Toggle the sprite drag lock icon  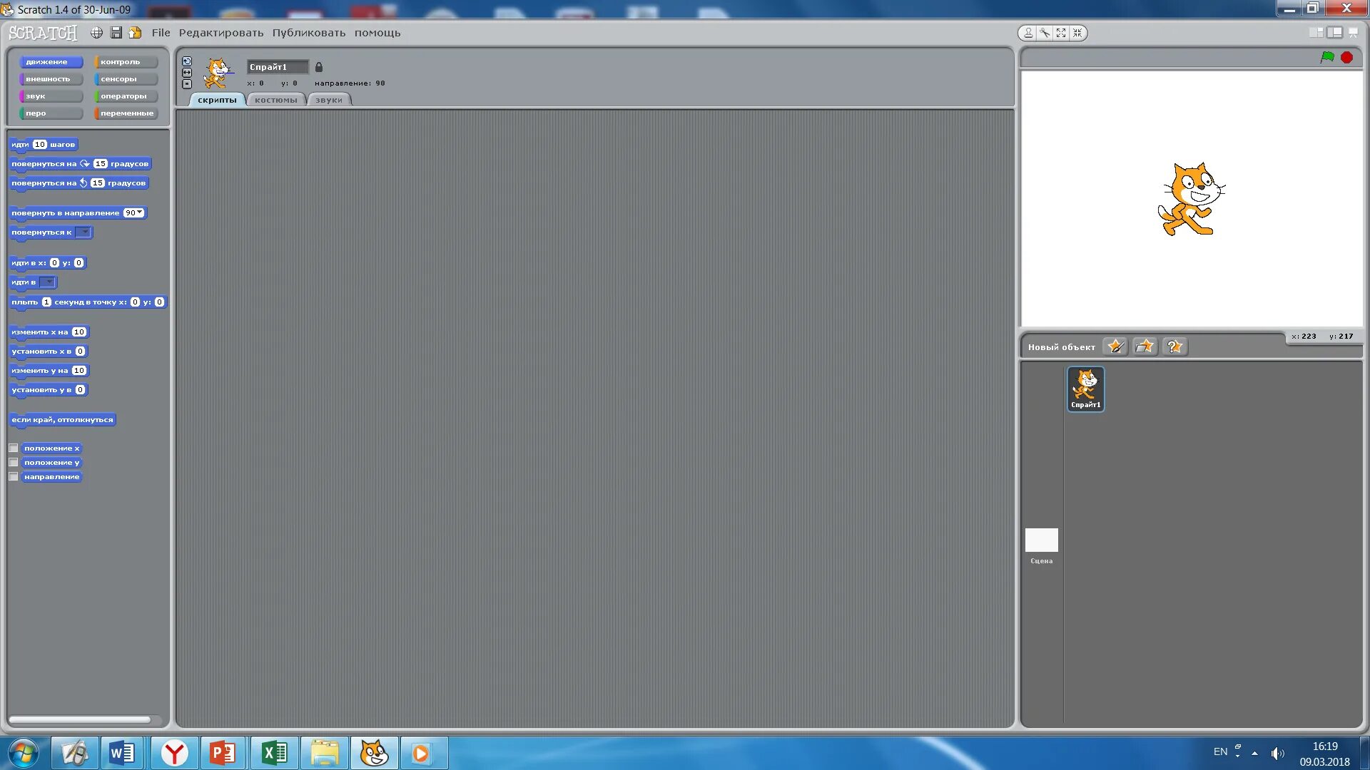(319, 67)
